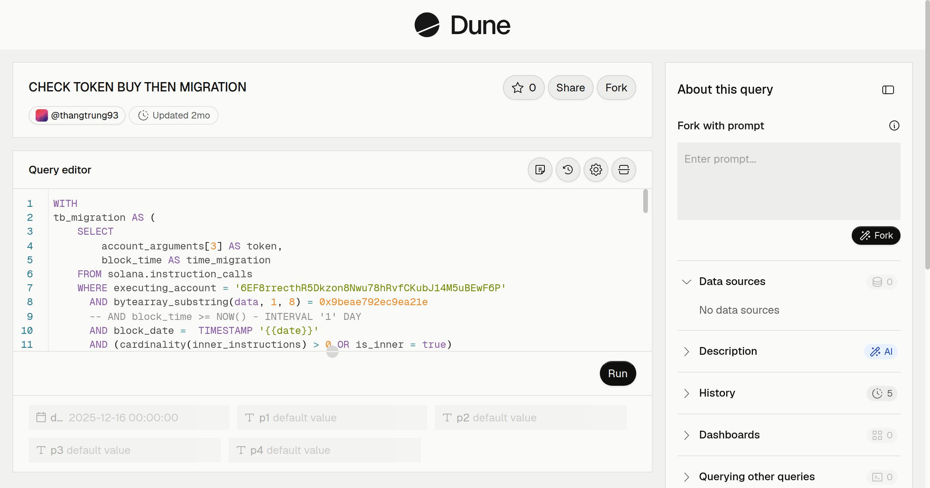This screenshot has height=488, width=930.
Task: Click the executing_account address string
Action: click(x=370, y=288)
